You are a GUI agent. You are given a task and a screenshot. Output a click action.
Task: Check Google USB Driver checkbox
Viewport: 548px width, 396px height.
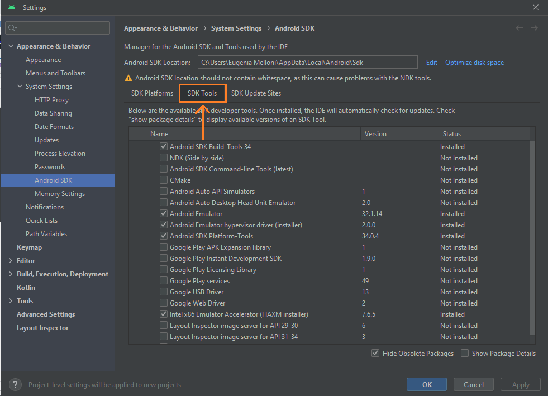click(163, 292)
